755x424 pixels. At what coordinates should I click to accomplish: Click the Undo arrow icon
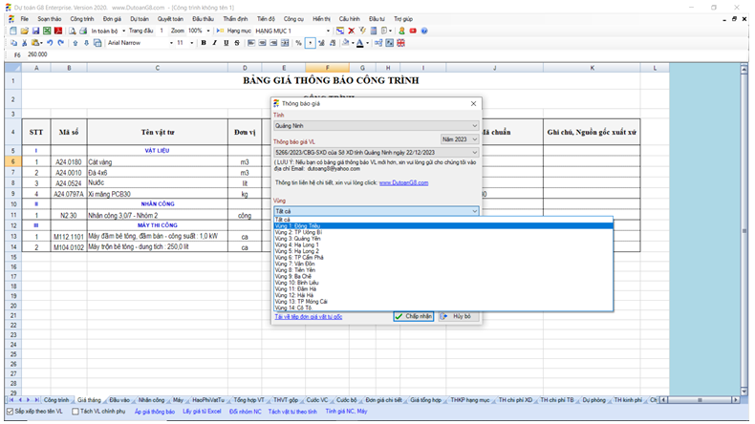(x=50, y=43)
